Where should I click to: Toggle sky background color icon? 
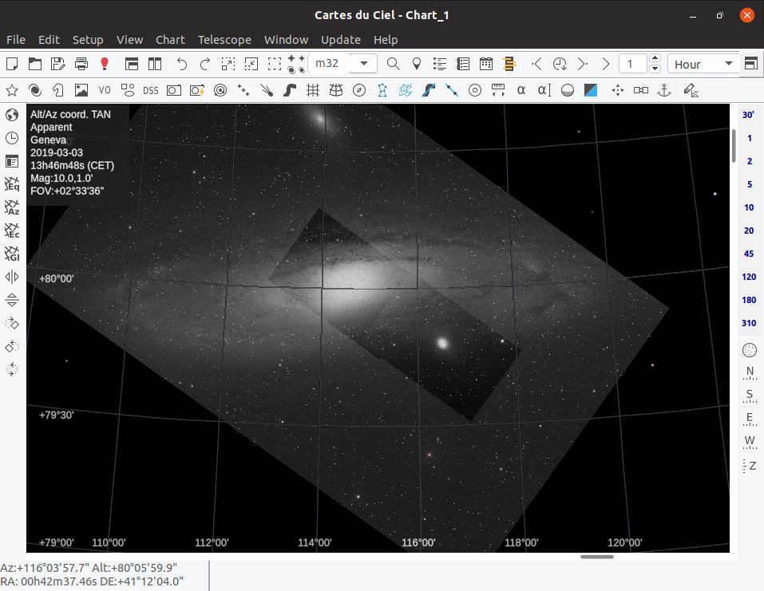591,90
